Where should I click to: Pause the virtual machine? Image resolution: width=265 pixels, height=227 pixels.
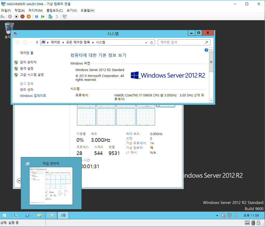tap(37, 17)
